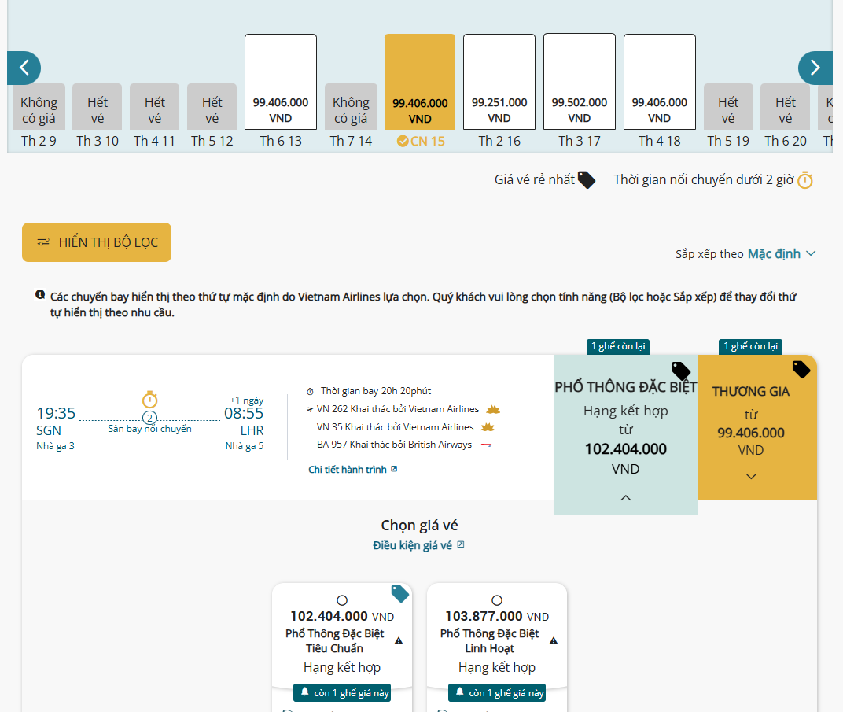Click the HIỂN THỊ BỘ LỌC button
The height and width of the screenshot is (712, 843).
97,242
